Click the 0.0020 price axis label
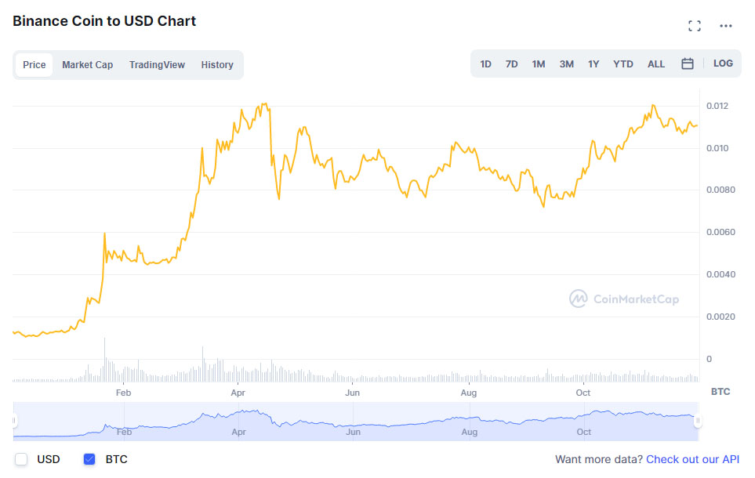This screenshot has height=478, width=755. click(721, 317)
